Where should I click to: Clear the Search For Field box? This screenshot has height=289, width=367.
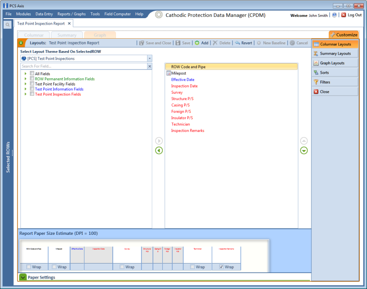pos(150,66)
